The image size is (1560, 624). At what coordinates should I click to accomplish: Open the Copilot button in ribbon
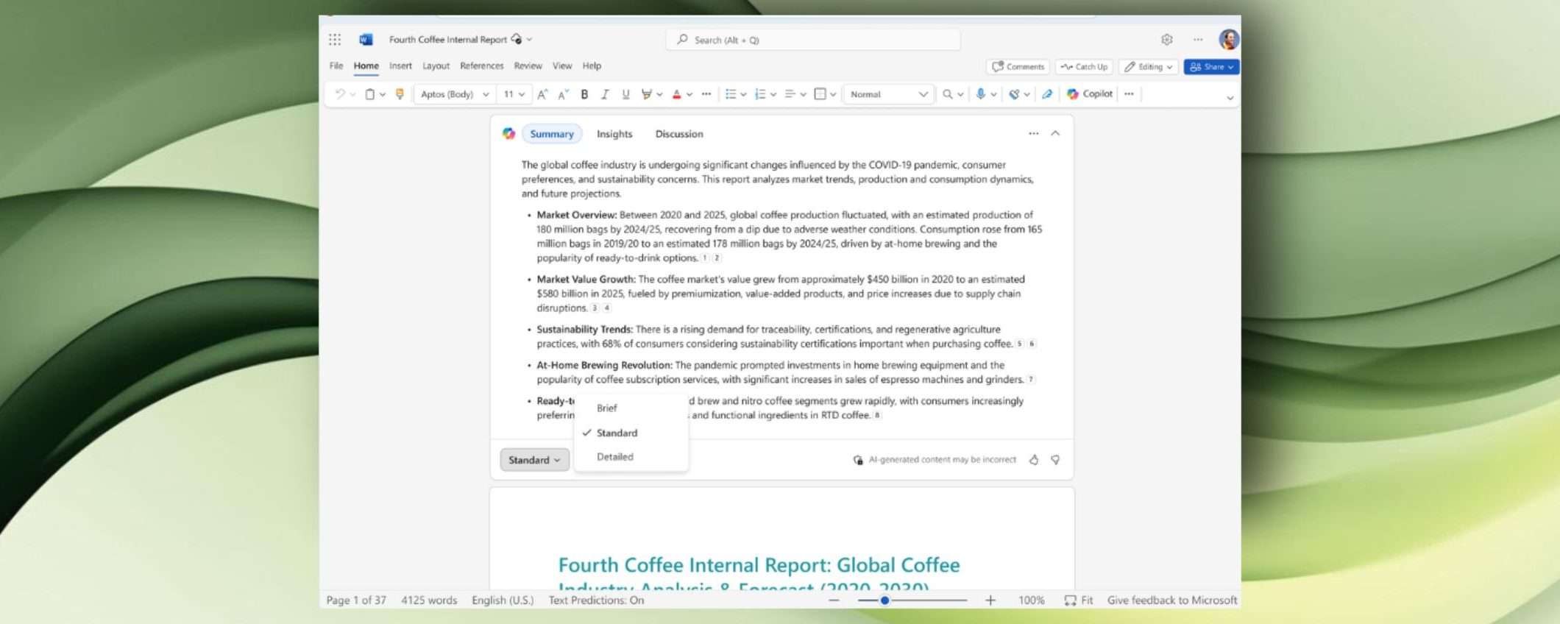(1090, 94)
